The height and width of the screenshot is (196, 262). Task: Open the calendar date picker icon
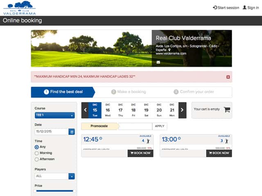point(72,131)
